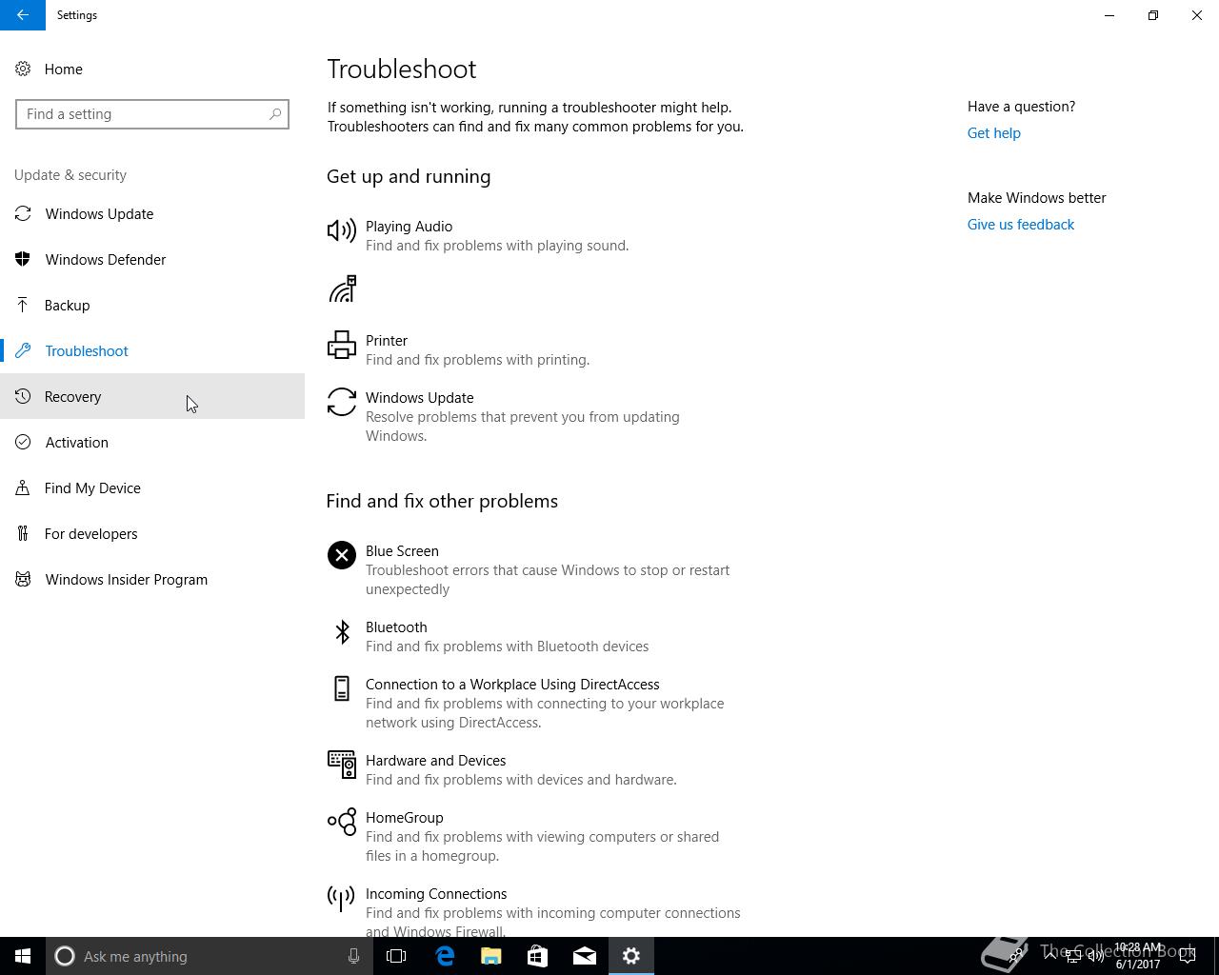Open For developers page
This screenshot has height=975, width=1219.
(152, 533)
